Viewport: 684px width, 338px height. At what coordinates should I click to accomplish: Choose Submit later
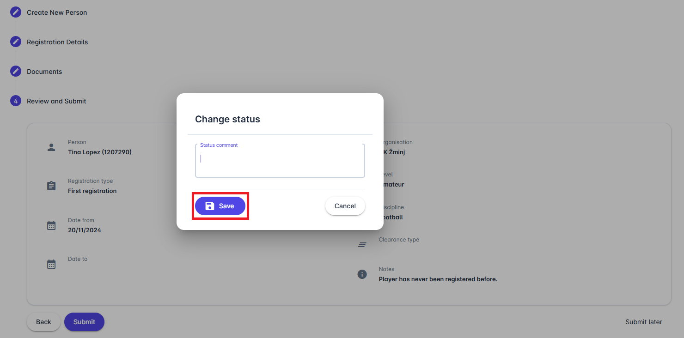click(643, 322)
